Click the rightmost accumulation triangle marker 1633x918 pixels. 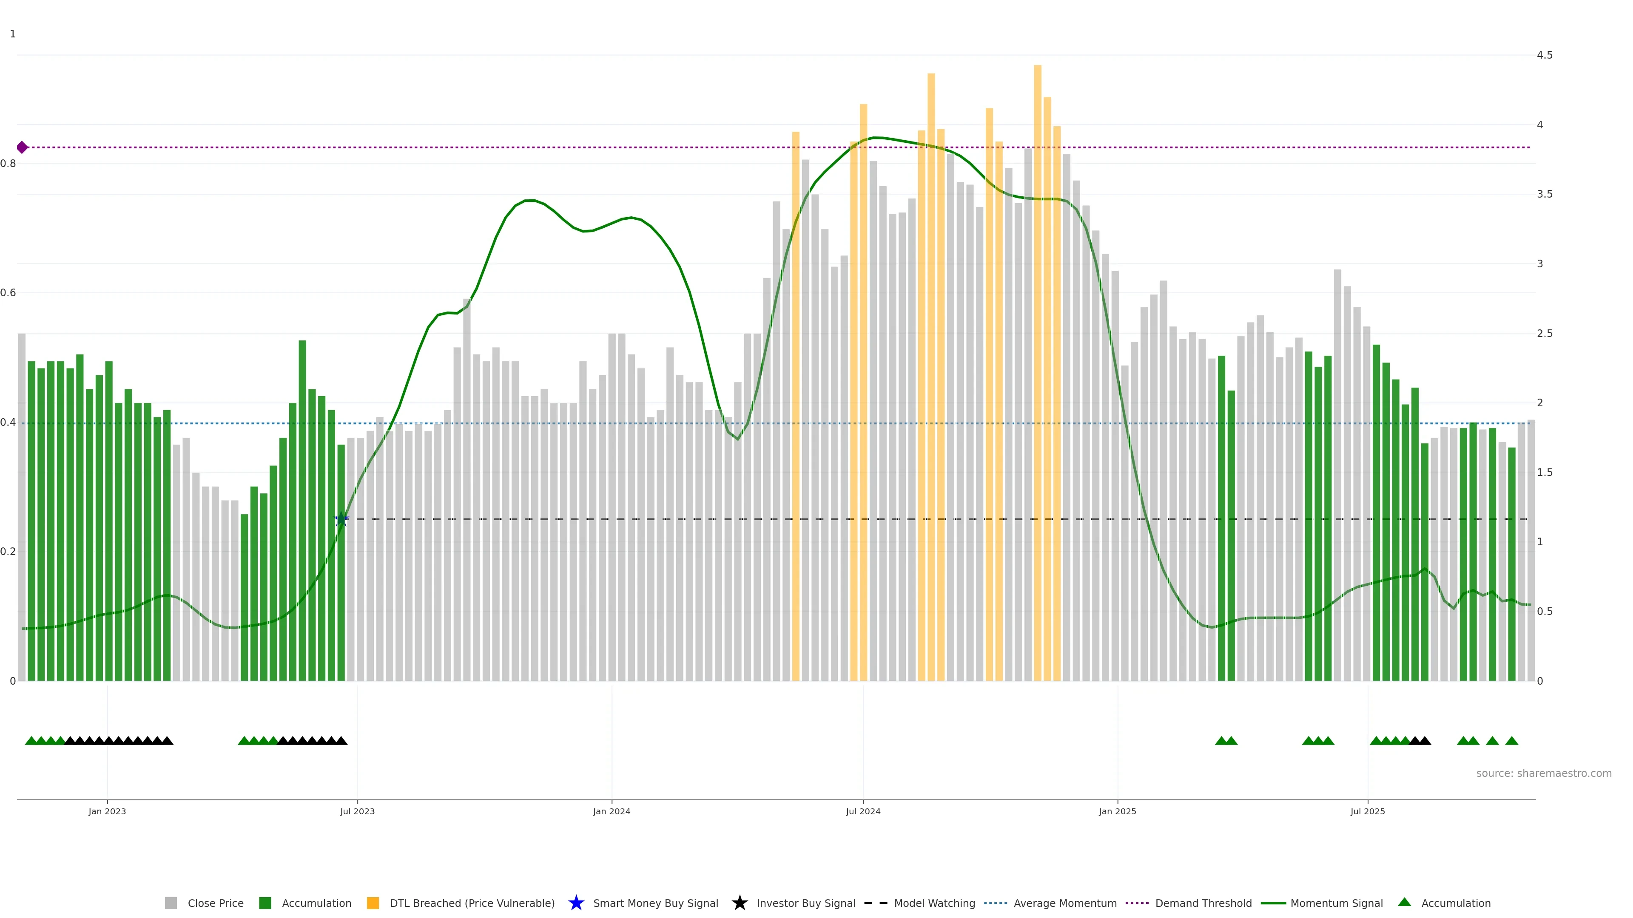click(x=1511, y=741)
